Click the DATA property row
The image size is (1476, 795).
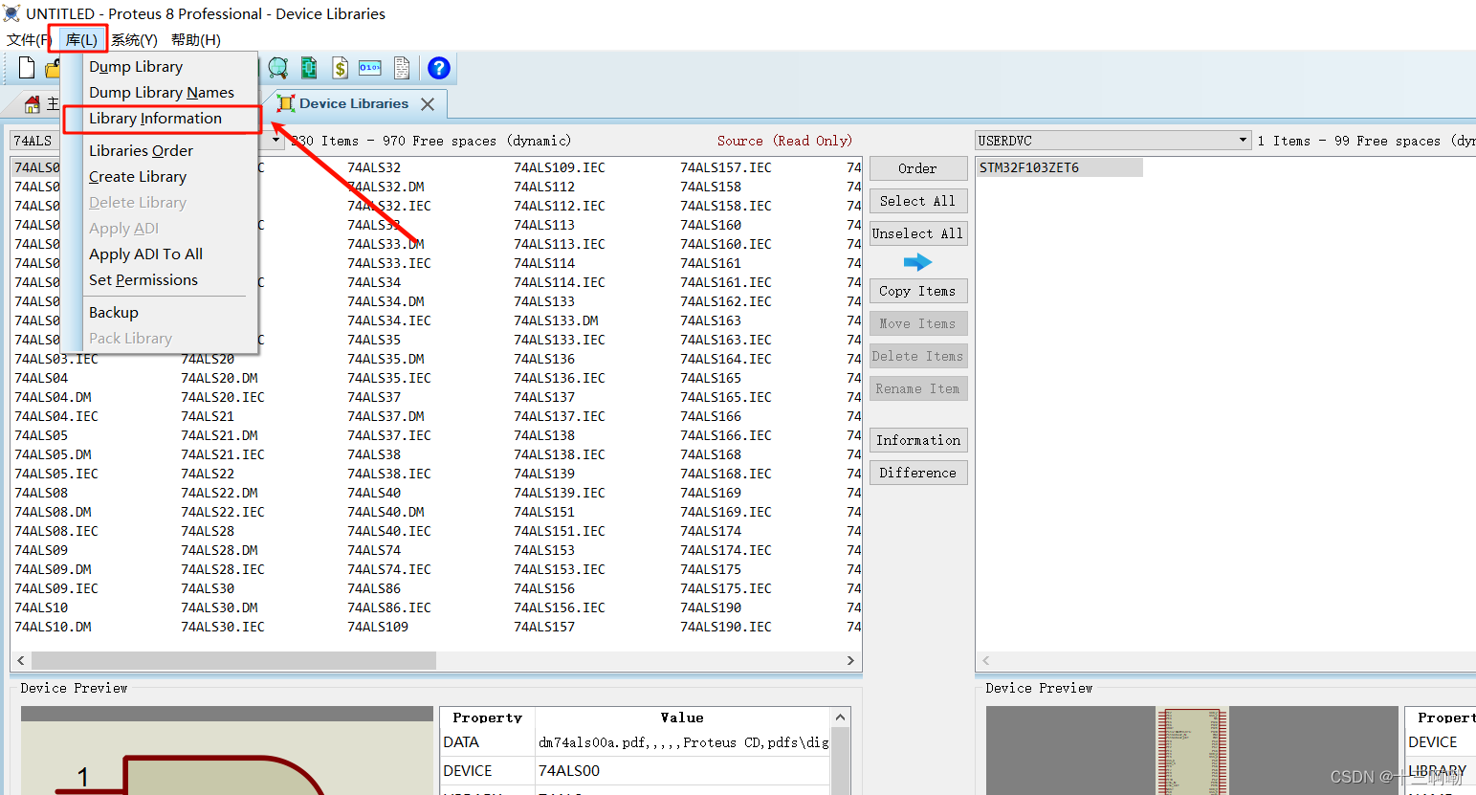(635, 742)
